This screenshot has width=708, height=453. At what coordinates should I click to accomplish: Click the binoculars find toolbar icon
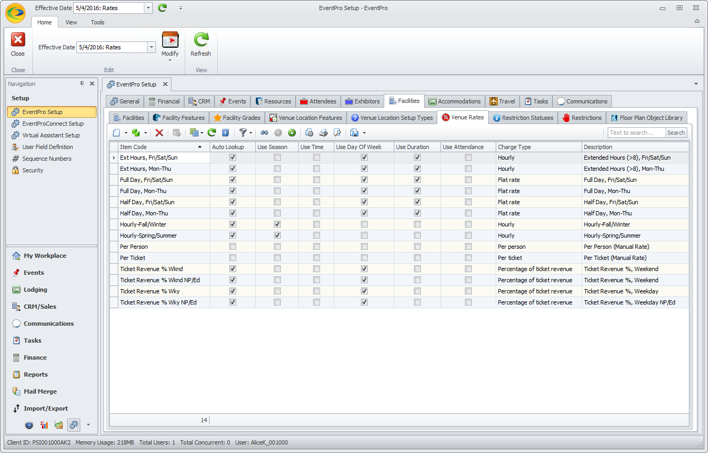tap(264, 133)
